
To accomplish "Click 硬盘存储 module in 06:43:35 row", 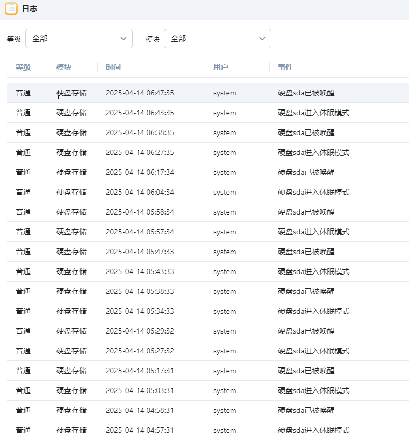I will pos(71,113).
